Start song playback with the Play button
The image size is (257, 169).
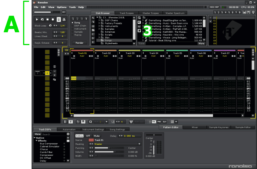pyautogui.click(x=37, y=19)
